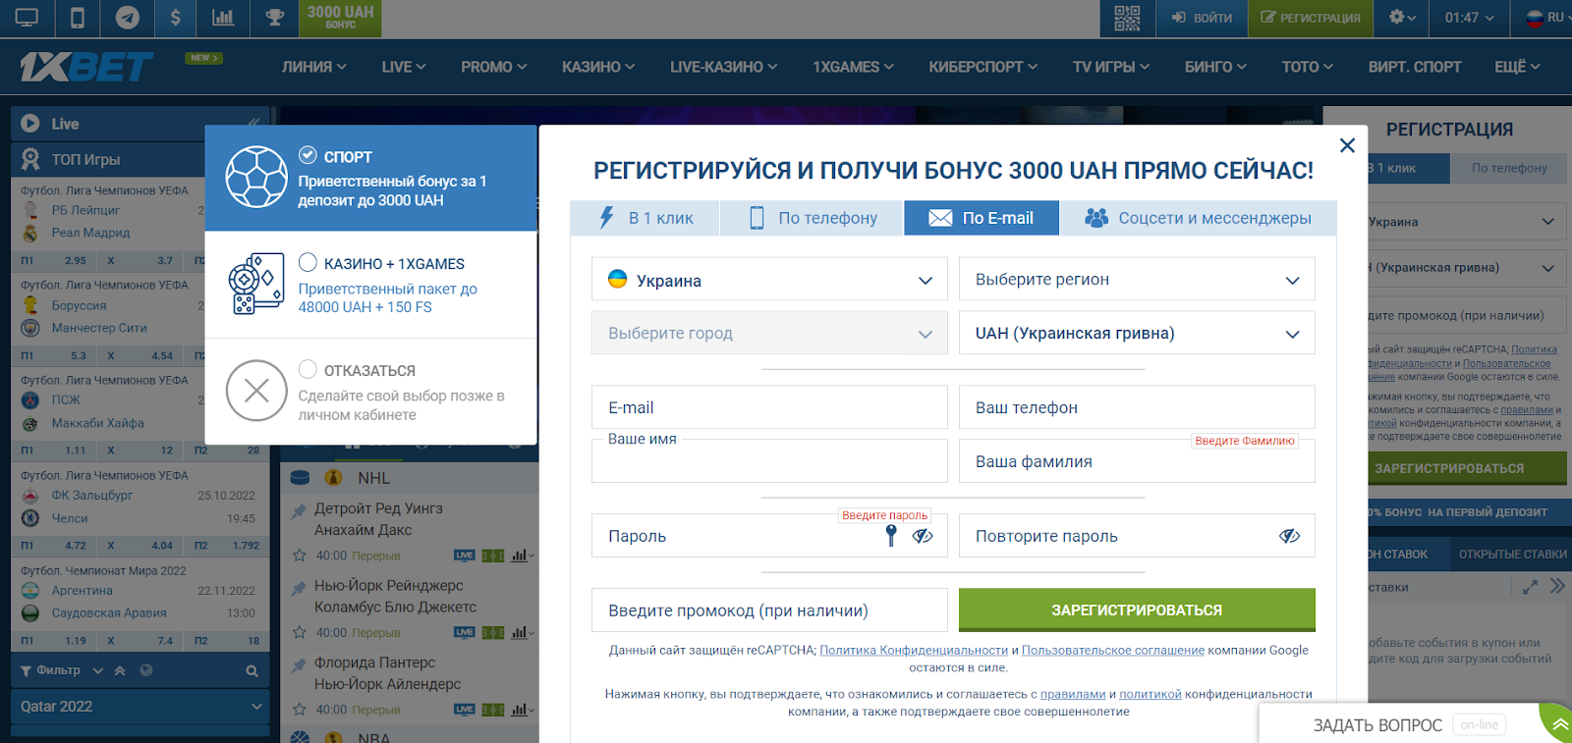This screenshot has width=1572, height=743.
Task: Expand the ЛИНИЯ menu
Action: 314,67
